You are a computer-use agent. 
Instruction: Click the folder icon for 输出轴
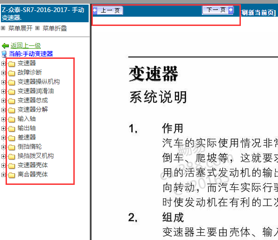(x=12, y=129)
